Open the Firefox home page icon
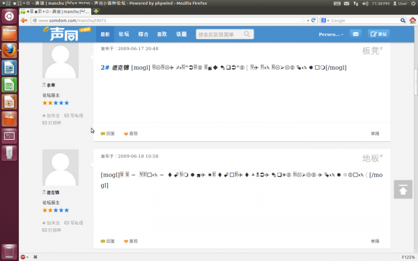 412,20
